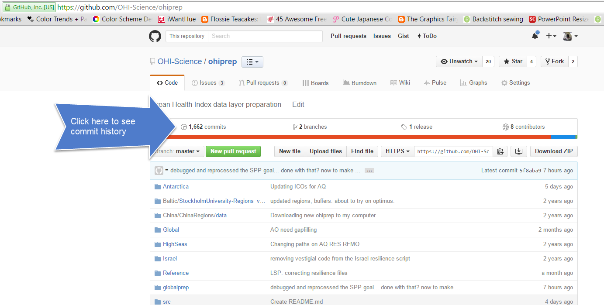
Task: Click the New pull request button
Action: click(233, 151)
